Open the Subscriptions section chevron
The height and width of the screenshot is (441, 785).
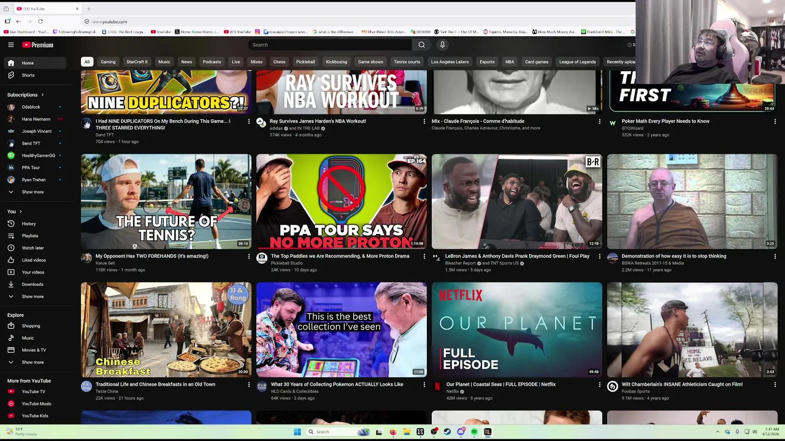tap(42, 95)
